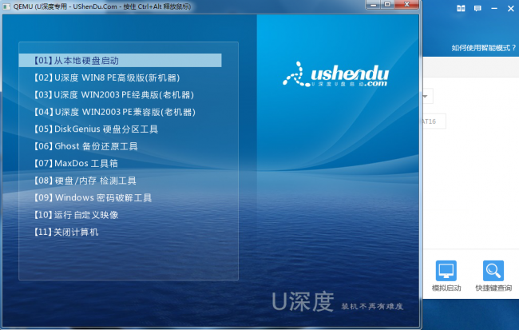The height and width of the screenshot is (330, 519).
Task: Choose 【03】WIN2003 PE经典版 option
Action: click(x=113, y=95)
